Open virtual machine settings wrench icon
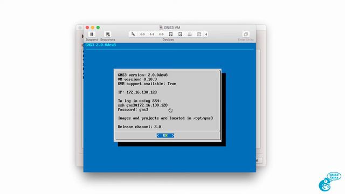345x194 pixels. 133,34
